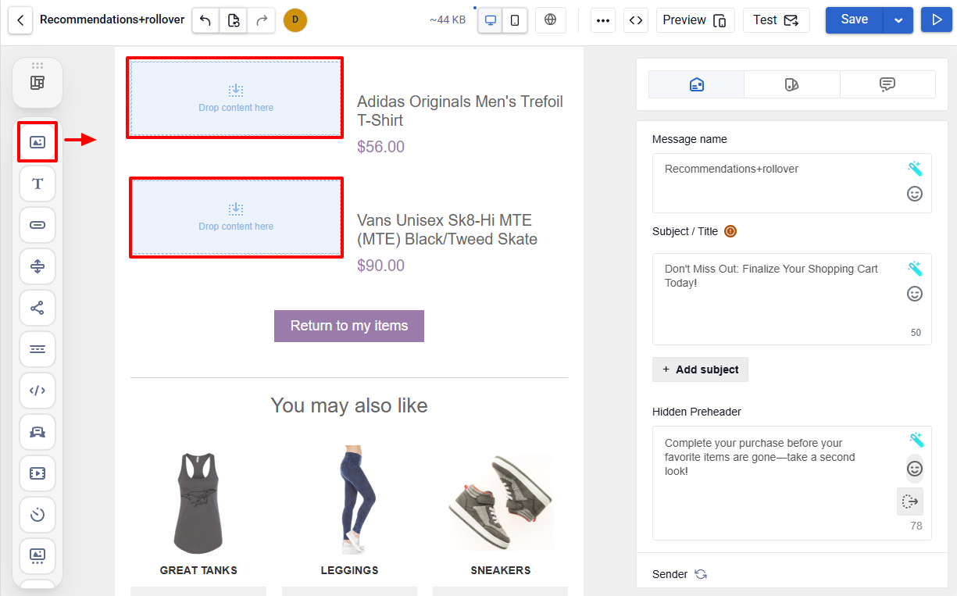The height and width of the screenshot is (596, 957).
Task: Redo the last change
Action: click(262, 20)
